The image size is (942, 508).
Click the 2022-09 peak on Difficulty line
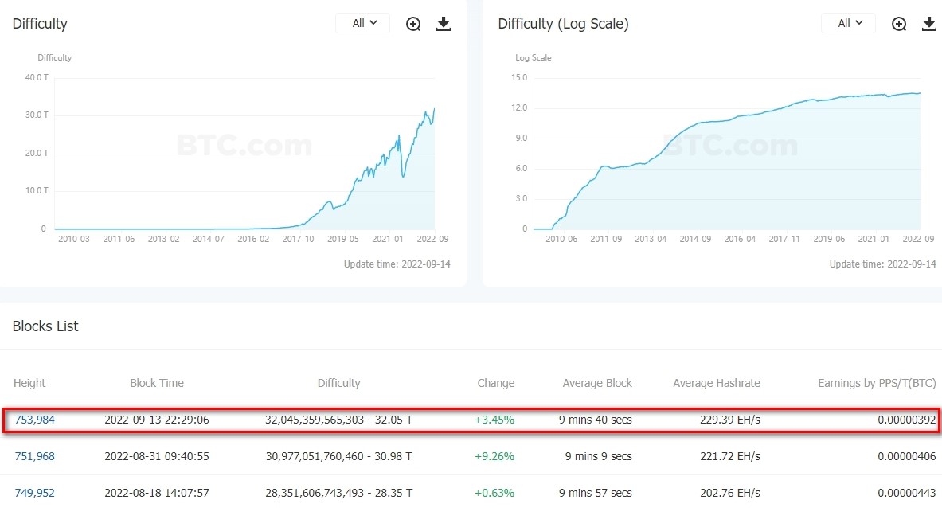coord(434,109)
